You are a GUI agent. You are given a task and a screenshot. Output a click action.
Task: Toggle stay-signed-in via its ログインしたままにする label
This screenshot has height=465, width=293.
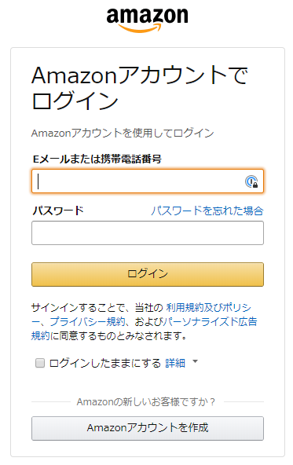click(104, 363)
